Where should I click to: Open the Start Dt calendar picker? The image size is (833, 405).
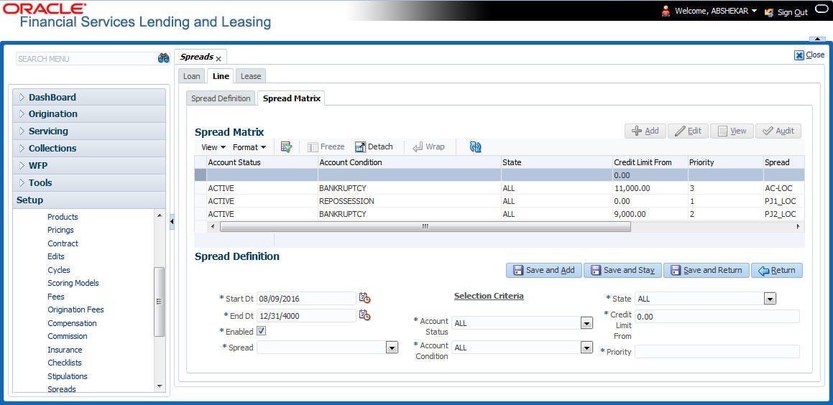[364, 298]
